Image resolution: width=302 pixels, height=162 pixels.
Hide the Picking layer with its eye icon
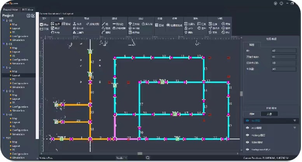tap(248, 135)
